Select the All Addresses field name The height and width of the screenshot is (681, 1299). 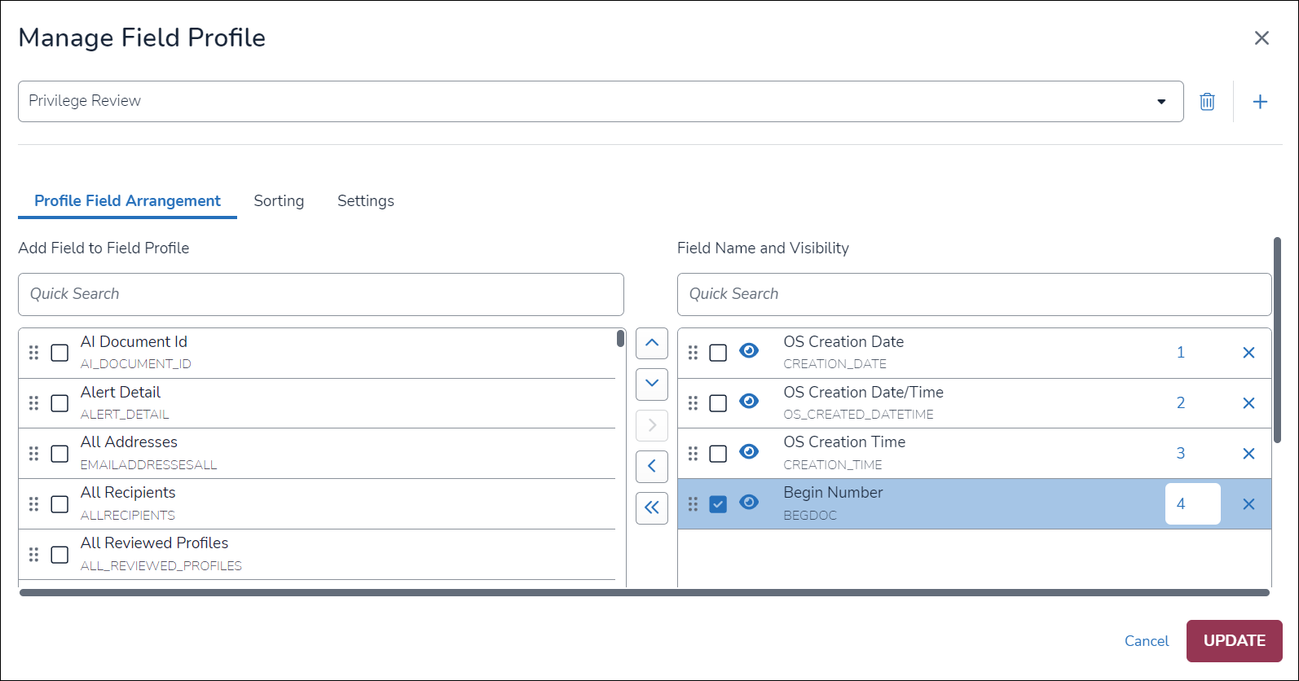pos(129,442)
